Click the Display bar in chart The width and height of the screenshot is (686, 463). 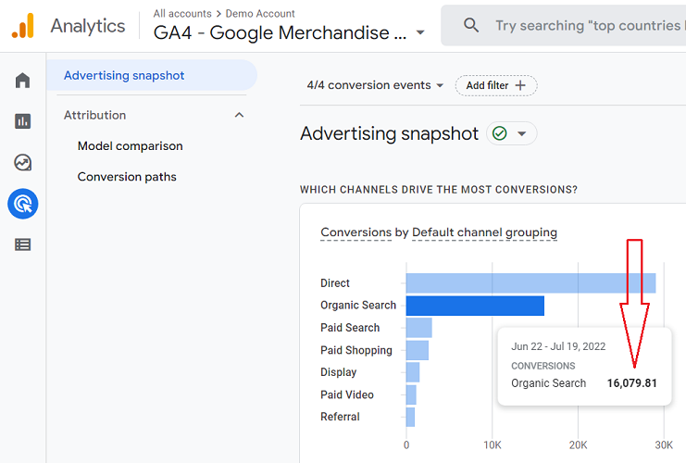[x=413, y=372]
